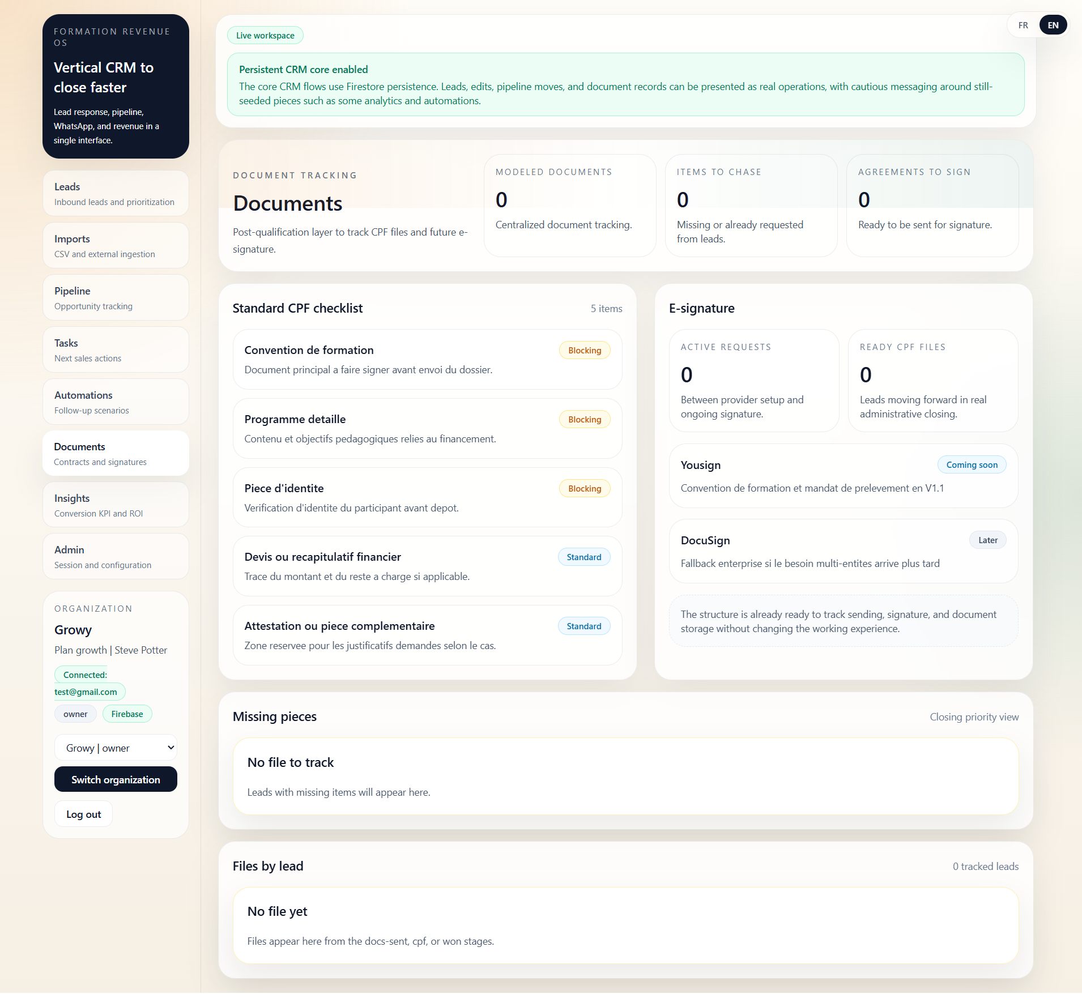
Task: Open the connected test@gmail.com account badge
Action: tap(88, 683)
